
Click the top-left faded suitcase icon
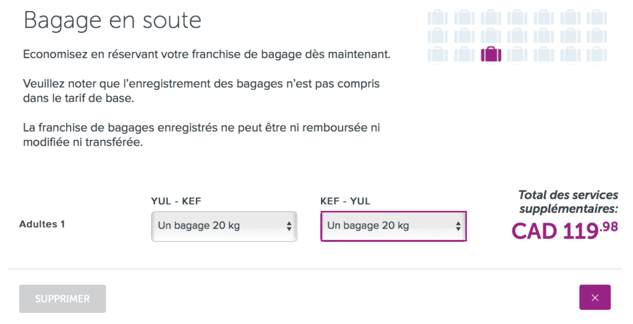[x=438, y=17]
